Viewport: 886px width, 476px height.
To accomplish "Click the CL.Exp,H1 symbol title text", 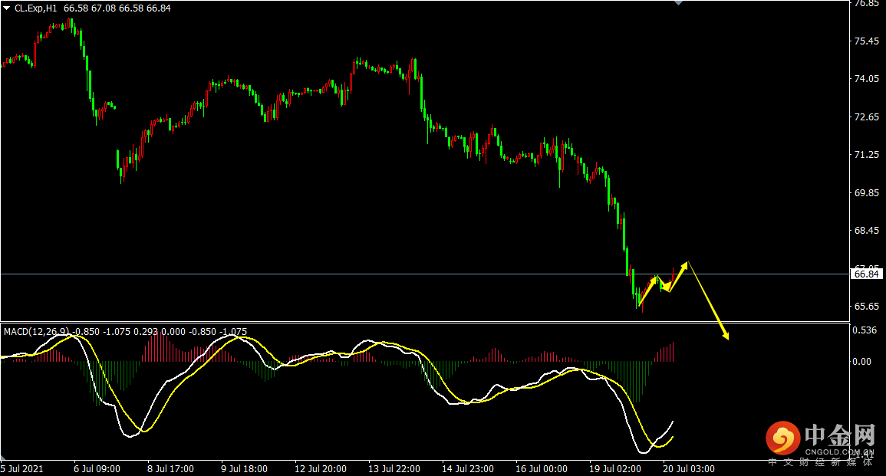I will [x=35, y=8].
